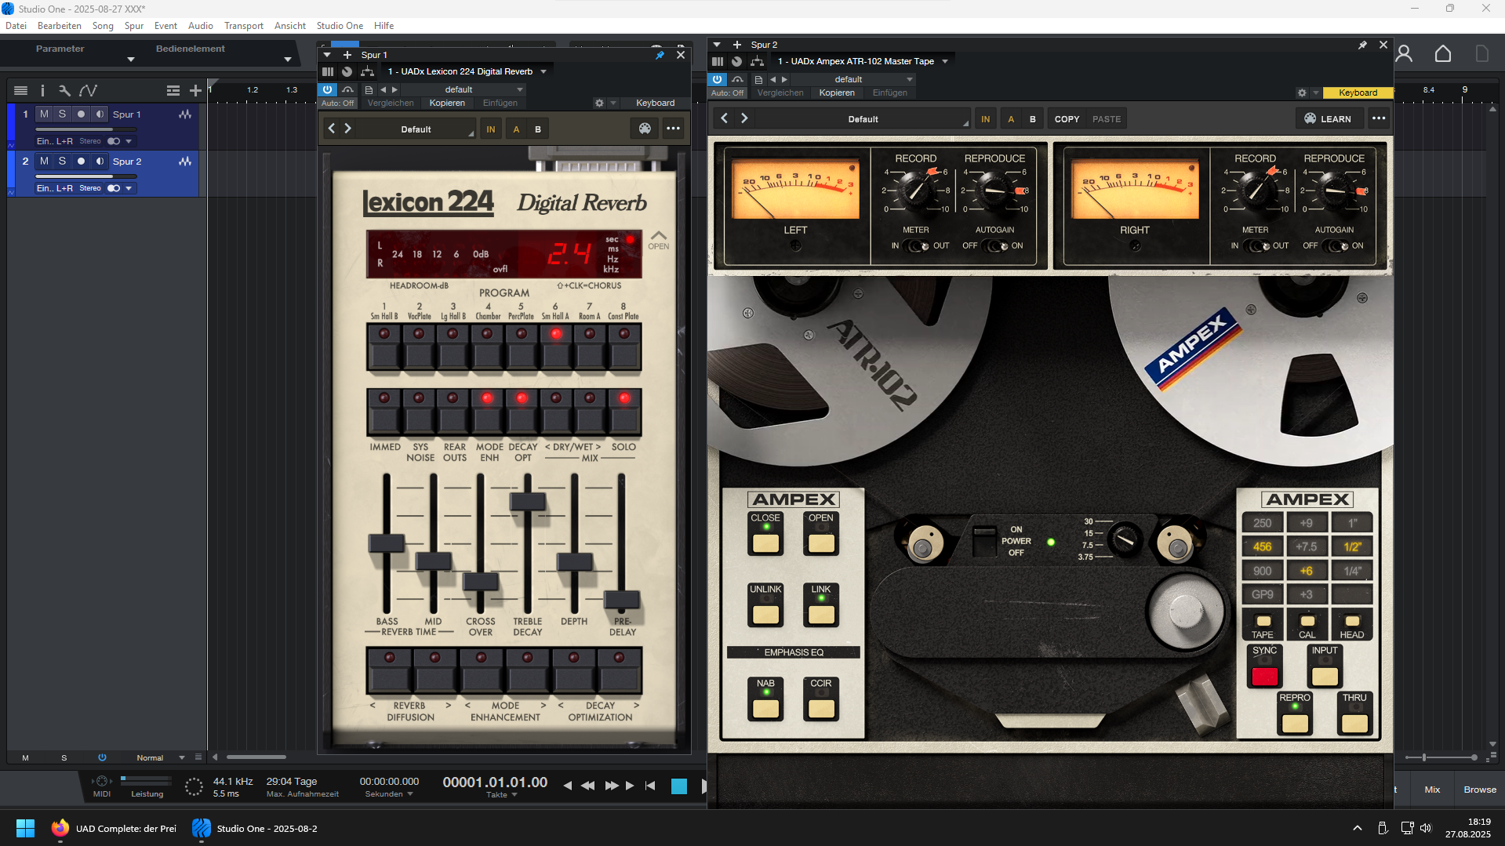The width and height of the screenshot is (1505, 846).
Task: Expand the Bedienelement dropdown
Action: click(288, 60)
